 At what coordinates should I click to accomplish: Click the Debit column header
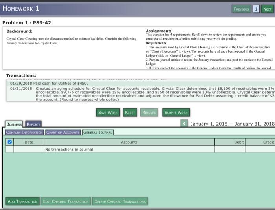click(x=230, y=142)
